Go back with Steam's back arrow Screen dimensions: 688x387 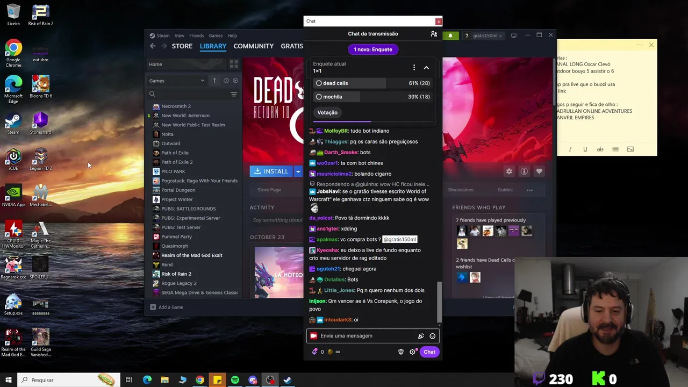[x=153, y=46]
